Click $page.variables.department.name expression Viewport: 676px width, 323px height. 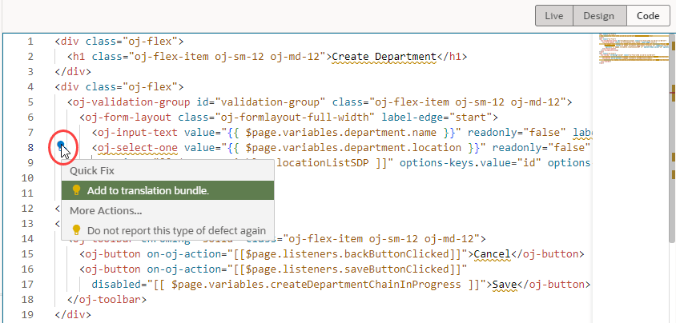click(341, 133)
